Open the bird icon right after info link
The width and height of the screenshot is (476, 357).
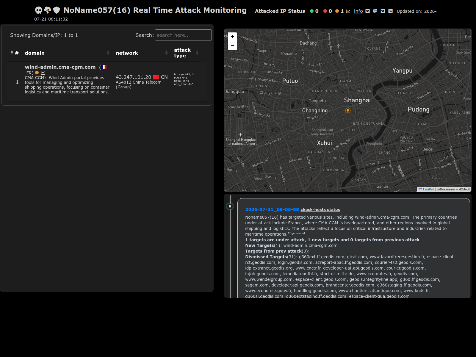[x=368, y=11]
